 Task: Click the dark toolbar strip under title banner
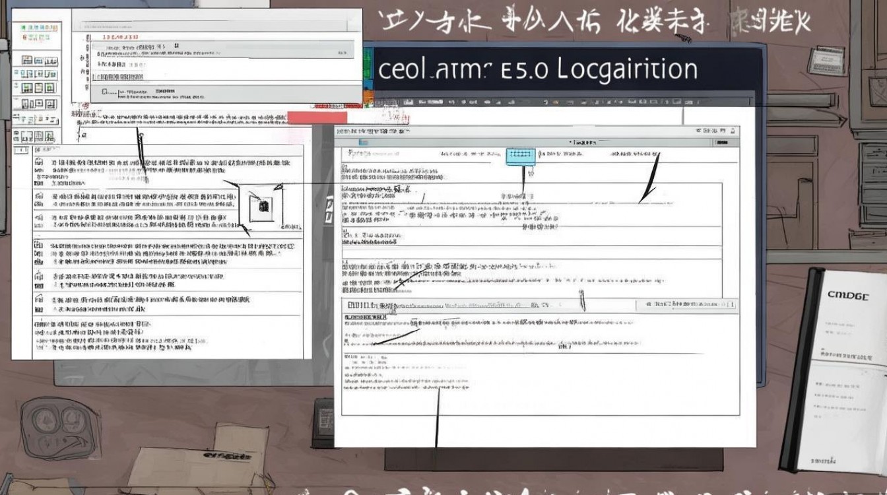(561, 102)
